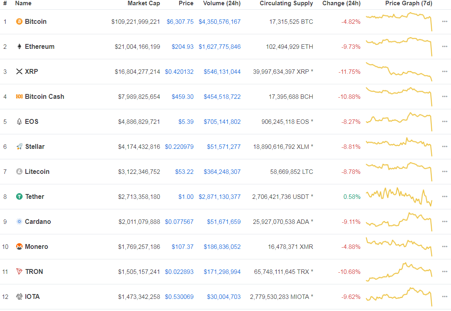Viewport: 451px width, 311px height.
Task: Open the more options menu for EOS
Action: 445,122
